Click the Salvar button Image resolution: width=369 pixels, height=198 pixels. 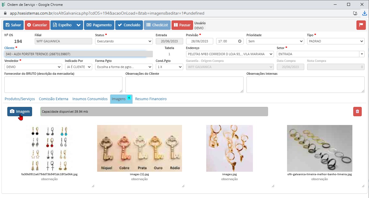pyautogui.click(x=13, y=25)
